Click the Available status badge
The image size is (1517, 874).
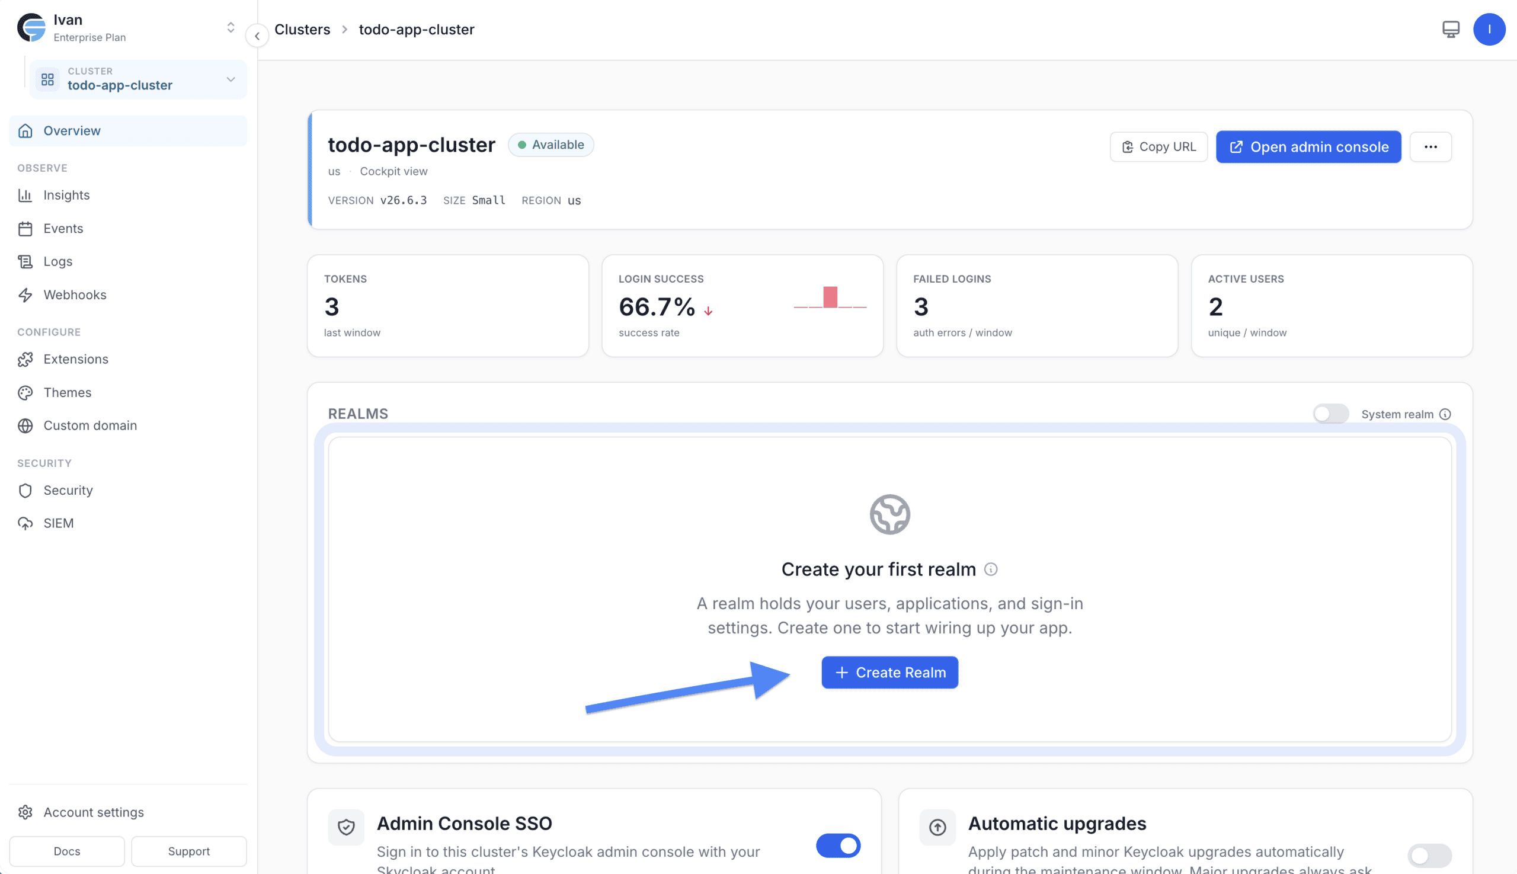pos(551,145)
